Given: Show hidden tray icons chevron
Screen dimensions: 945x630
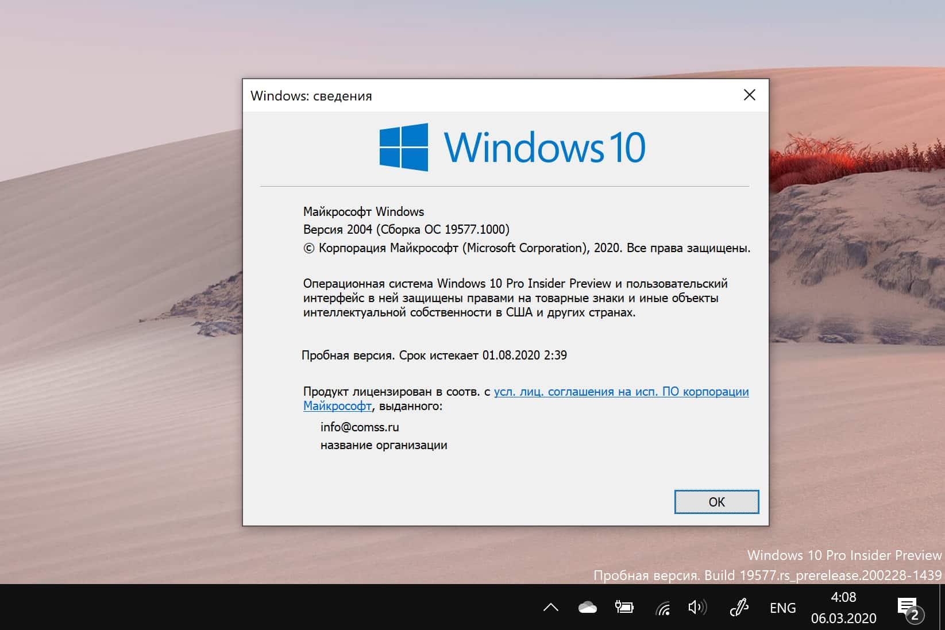Looking at the screenshot, I should pos(551,608).
